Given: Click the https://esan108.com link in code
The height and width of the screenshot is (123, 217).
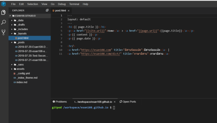Looking at the screenshot, I should tap(96, 50).
